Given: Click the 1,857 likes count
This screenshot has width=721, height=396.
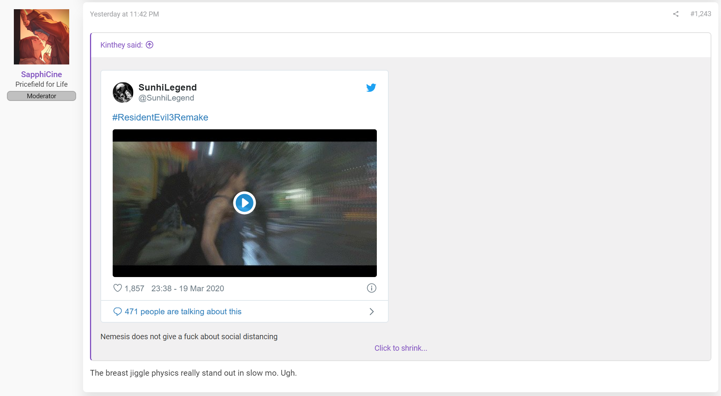Looking at the screenshot, I should coord(134,289).
